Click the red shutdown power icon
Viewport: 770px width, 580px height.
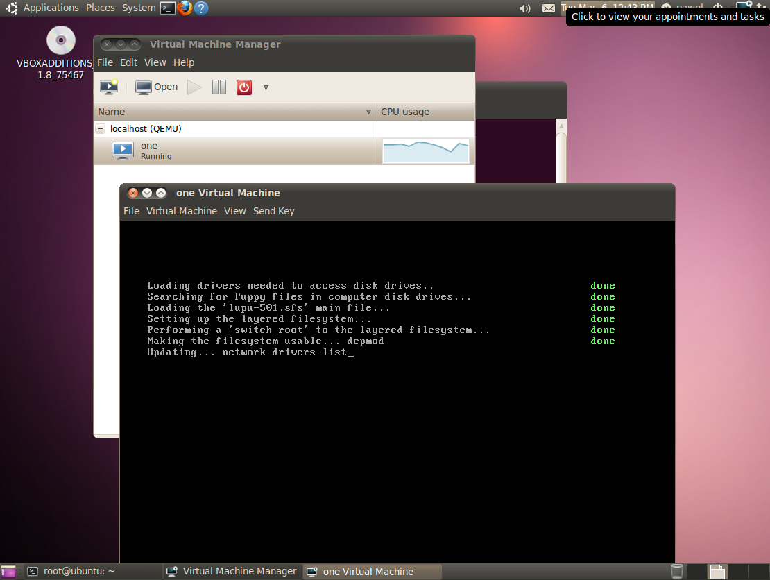[x=244, y=87]
